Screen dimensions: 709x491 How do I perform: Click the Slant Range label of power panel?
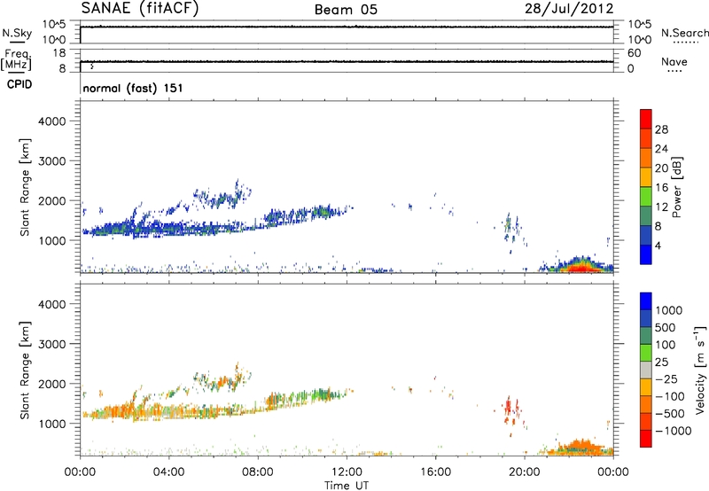(x=25, y=187)
